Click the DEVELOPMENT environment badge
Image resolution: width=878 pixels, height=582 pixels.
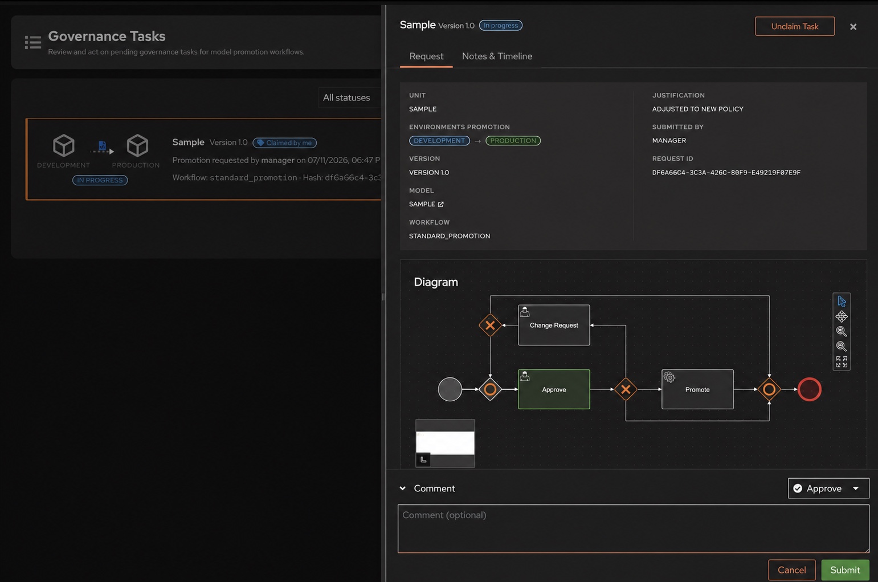coord(439,141)
